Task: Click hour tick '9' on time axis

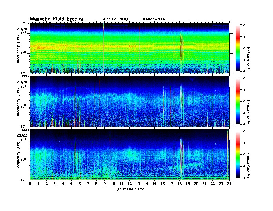Action: (105, 184)
